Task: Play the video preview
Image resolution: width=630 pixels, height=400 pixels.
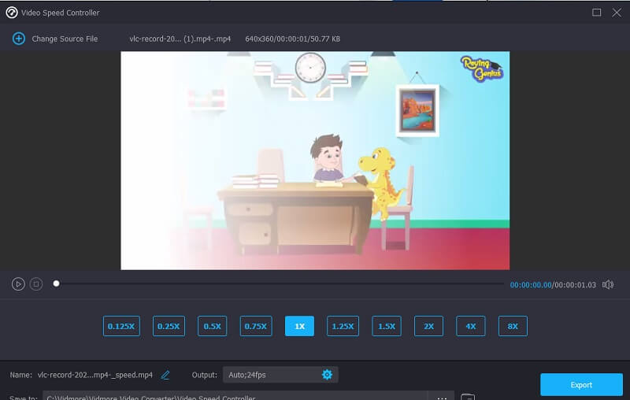Action: [x=18, y=284]
